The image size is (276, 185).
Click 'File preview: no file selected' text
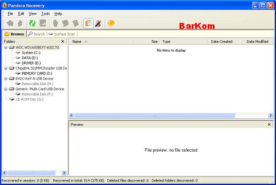coord(171,150)
